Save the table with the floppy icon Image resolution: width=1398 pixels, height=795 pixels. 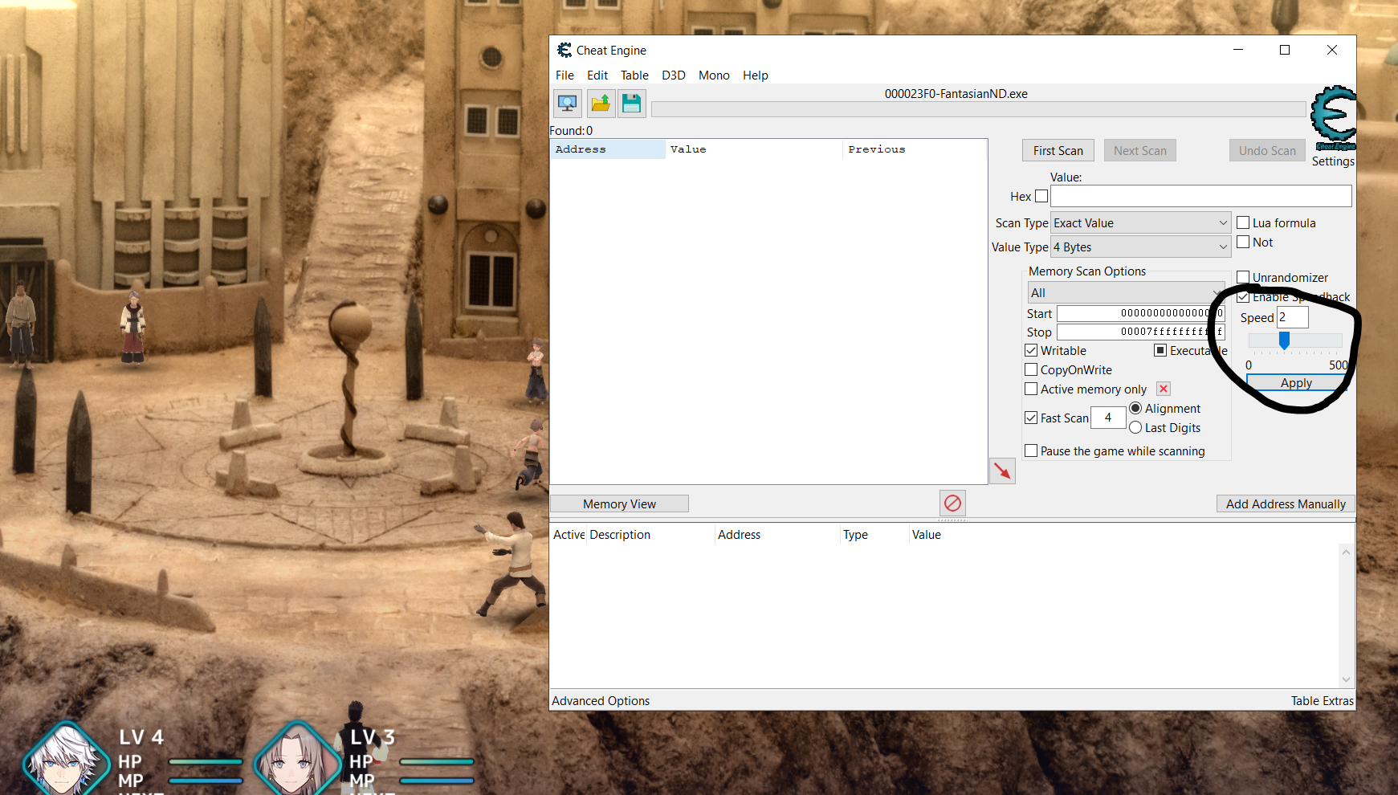[632, 103]
